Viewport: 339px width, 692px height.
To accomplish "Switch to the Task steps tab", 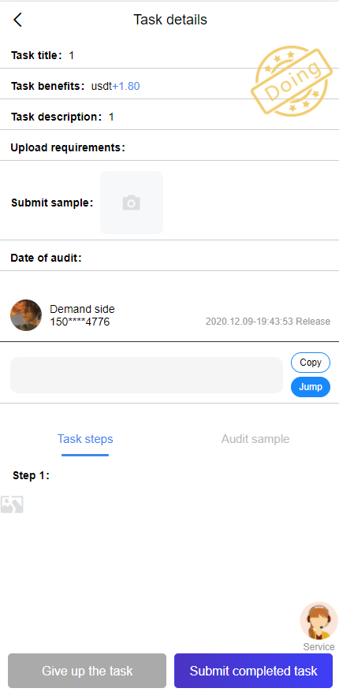I will coord(85,439).
